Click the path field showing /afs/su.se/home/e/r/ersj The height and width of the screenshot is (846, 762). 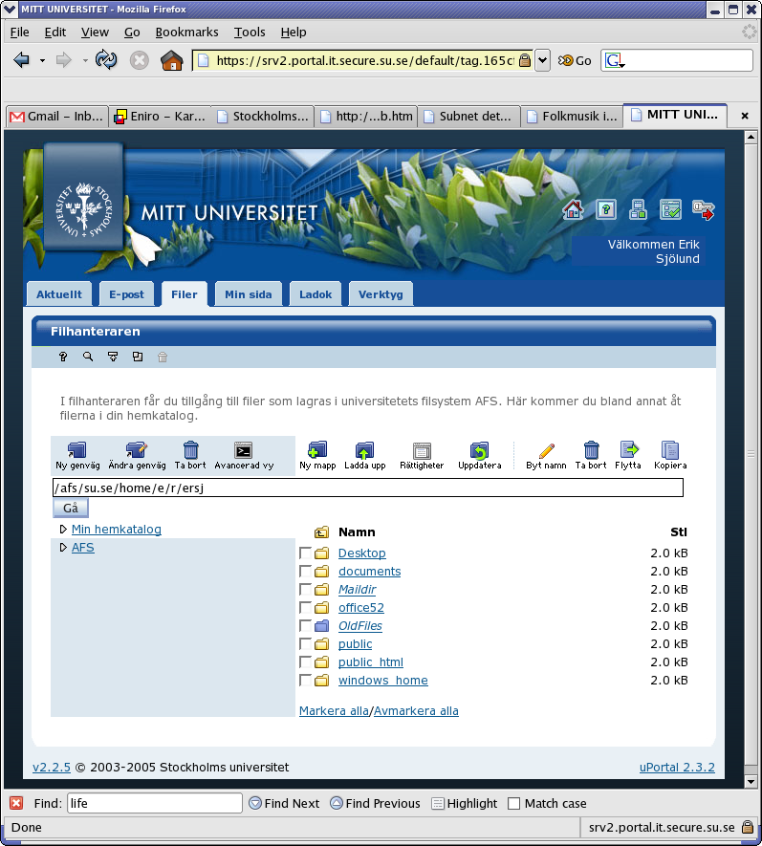click(x=368, y=488)
